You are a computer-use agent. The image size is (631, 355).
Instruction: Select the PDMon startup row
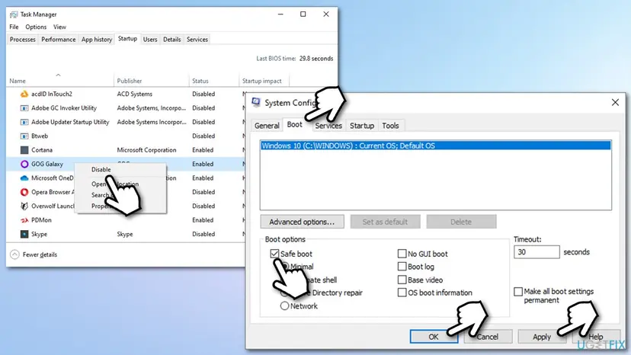coord(126,220)
